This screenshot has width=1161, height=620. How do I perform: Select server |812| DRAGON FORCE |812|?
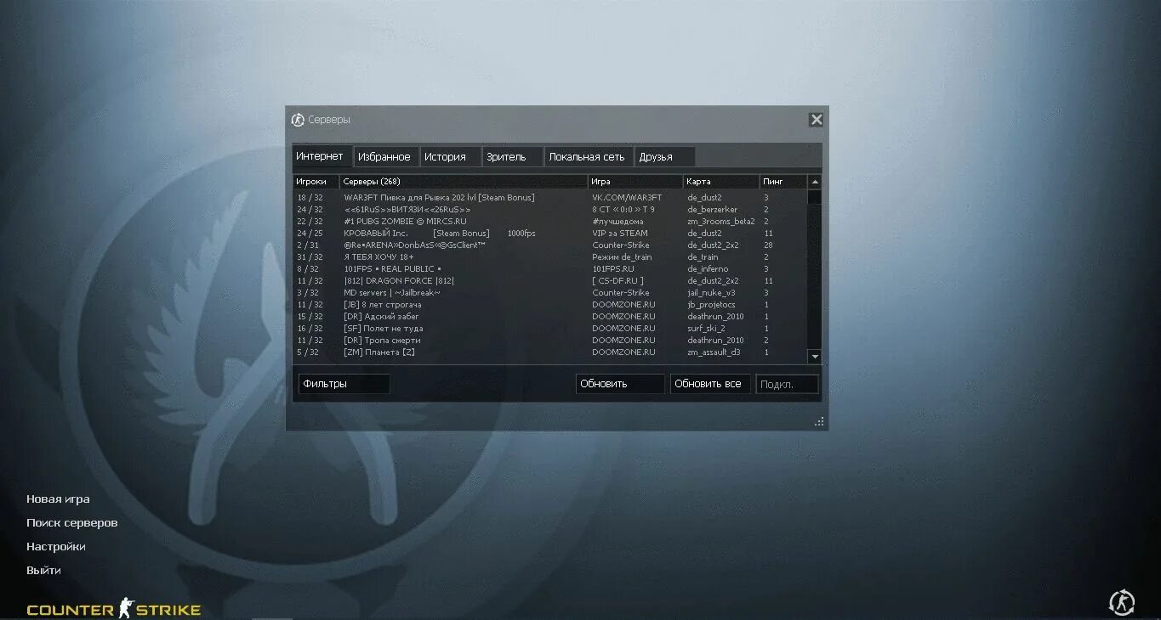(549, 281)
